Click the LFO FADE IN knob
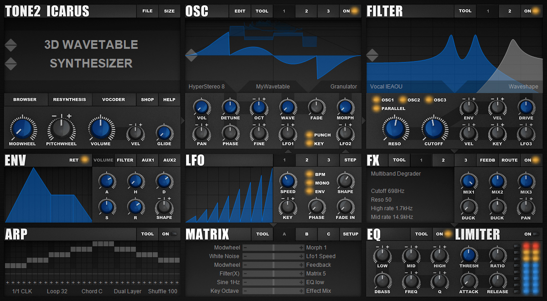The width and height of the screenshot is (547, 301). [x=345, y=207]
